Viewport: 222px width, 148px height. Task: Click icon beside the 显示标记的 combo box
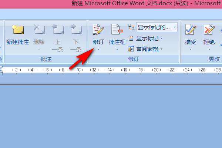(x=131, y=27)
